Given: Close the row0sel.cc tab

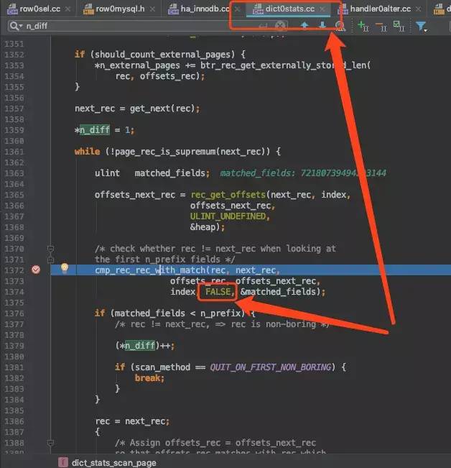Looking at the screenshot, I should click(x=68, y=9).
